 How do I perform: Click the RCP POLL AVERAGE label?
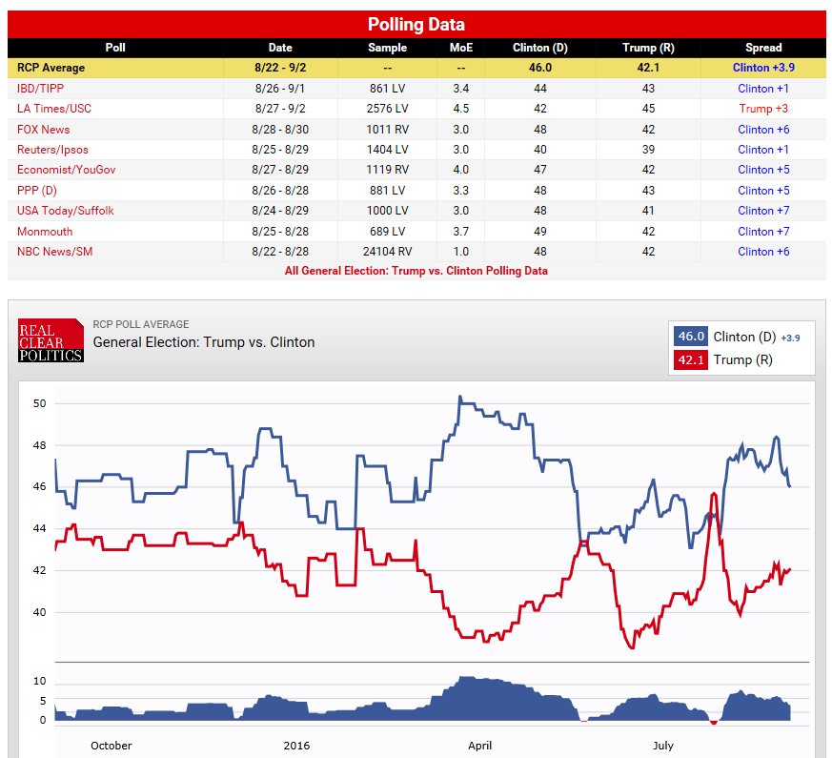[x=141, y=324]
